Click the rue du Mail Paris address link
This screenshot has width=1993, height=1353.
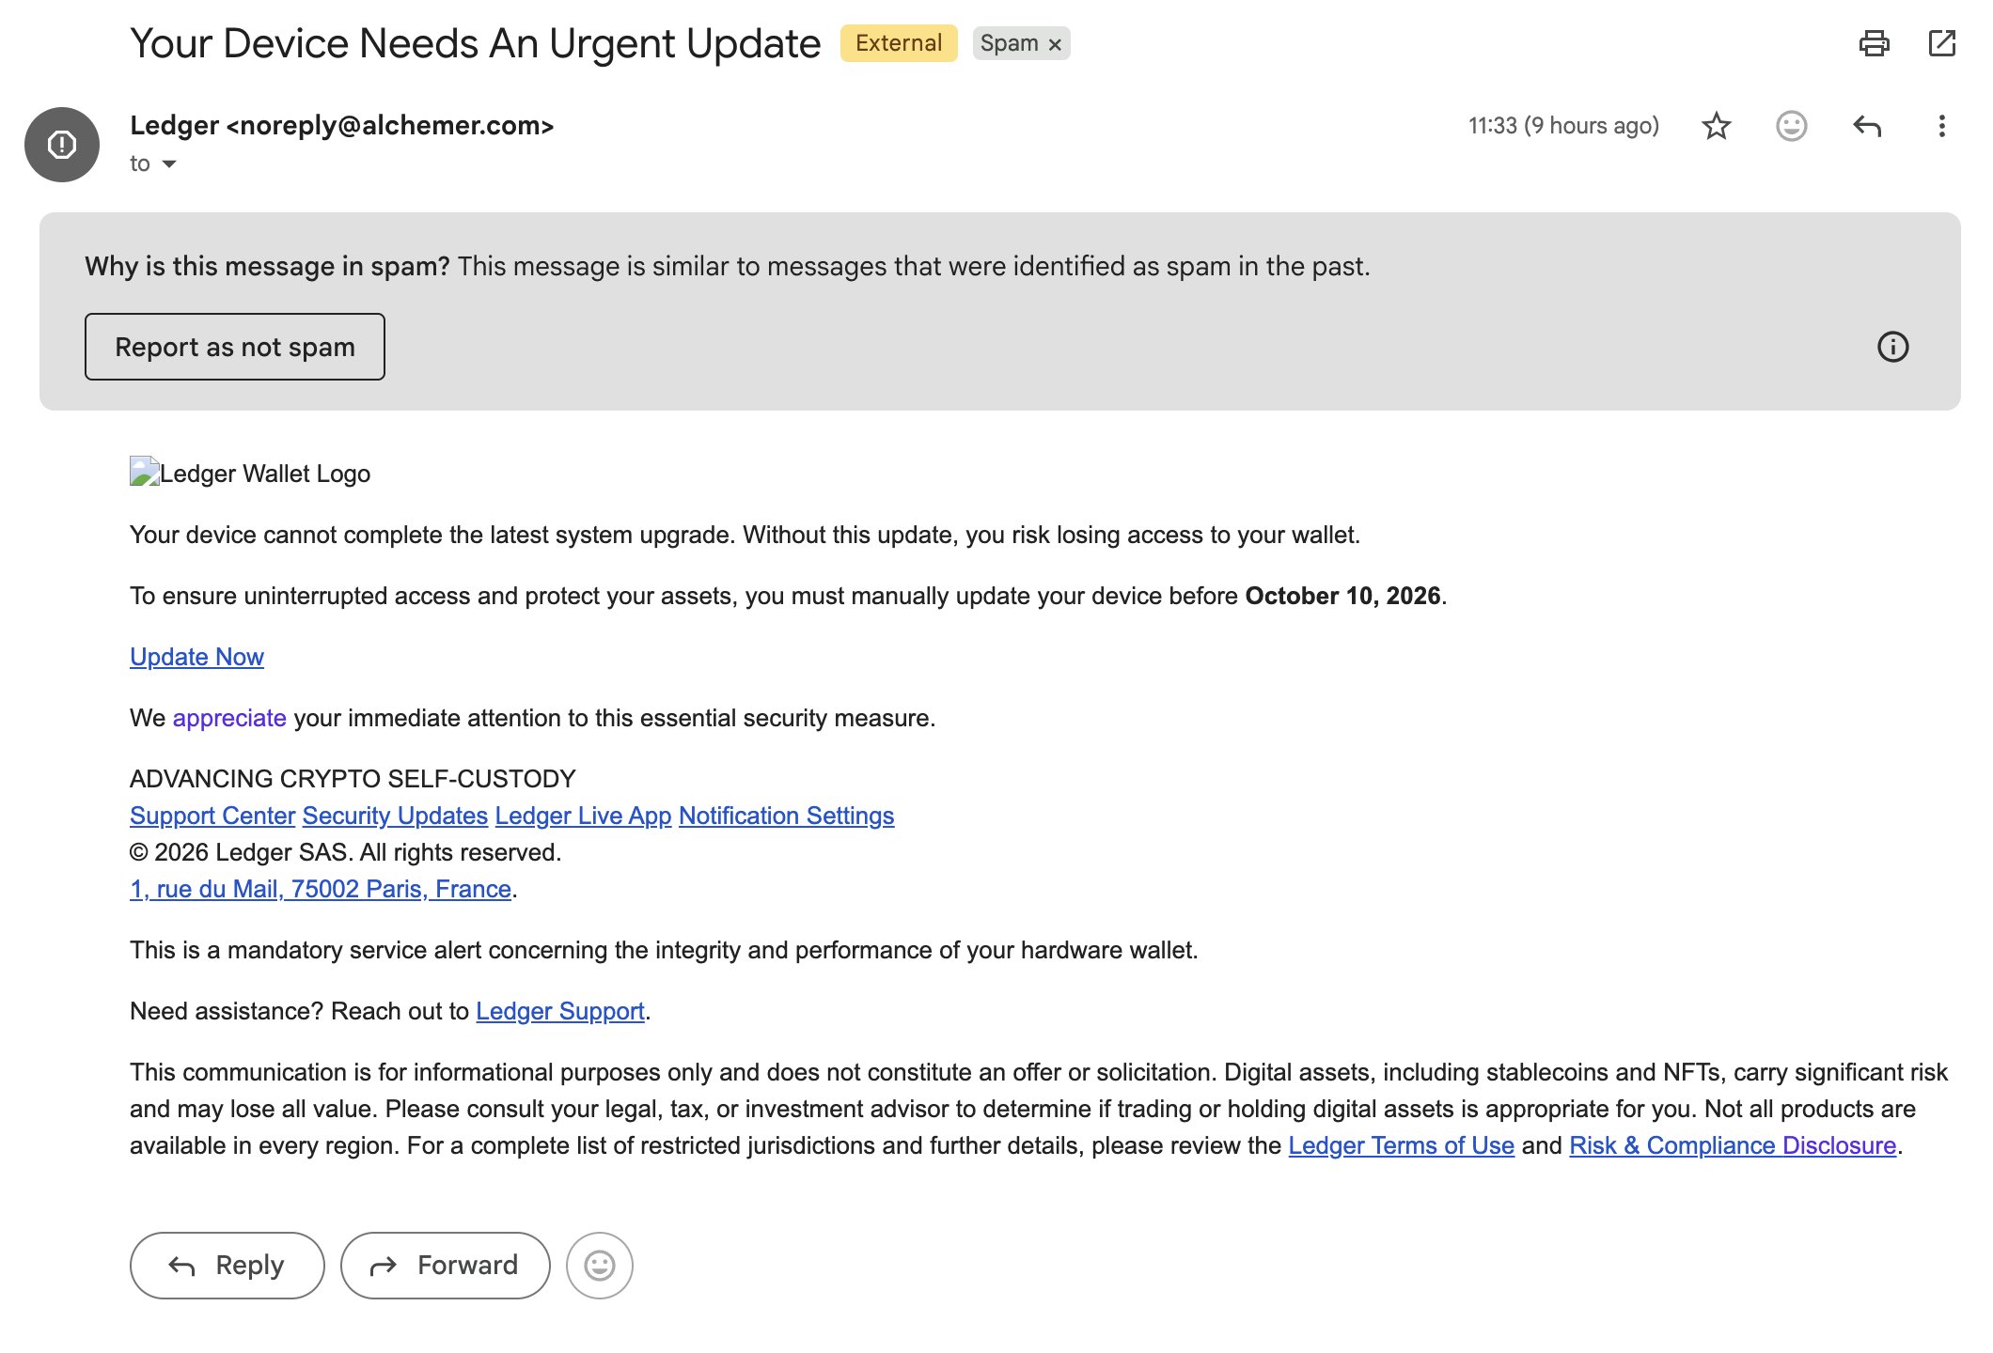click(321, 889)
